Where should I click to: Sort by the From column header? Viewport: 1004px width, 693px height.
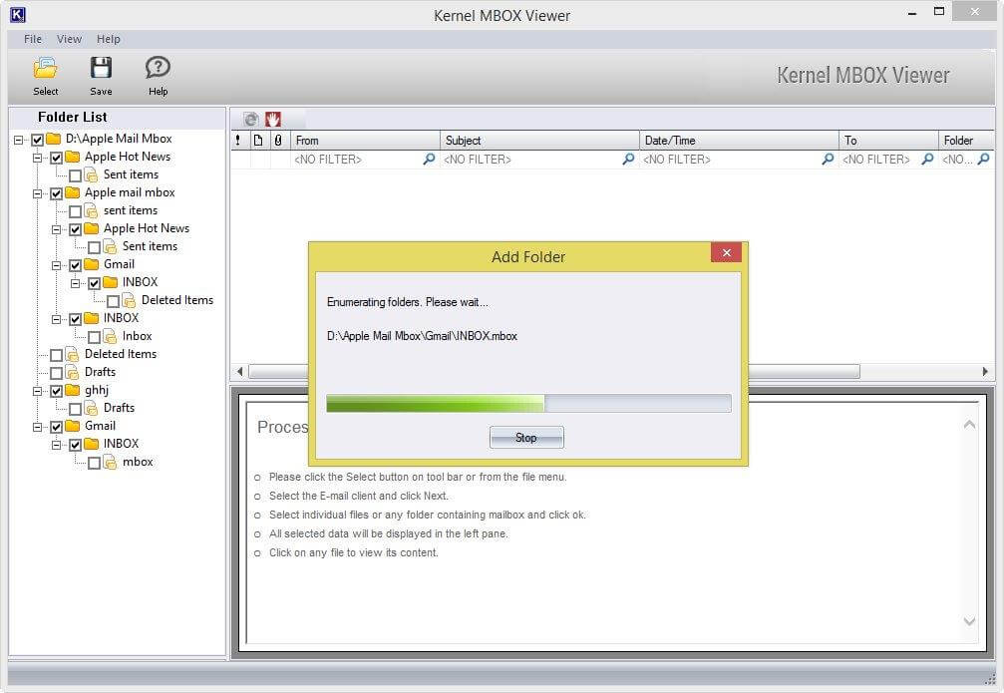click(x=365, y=140)
